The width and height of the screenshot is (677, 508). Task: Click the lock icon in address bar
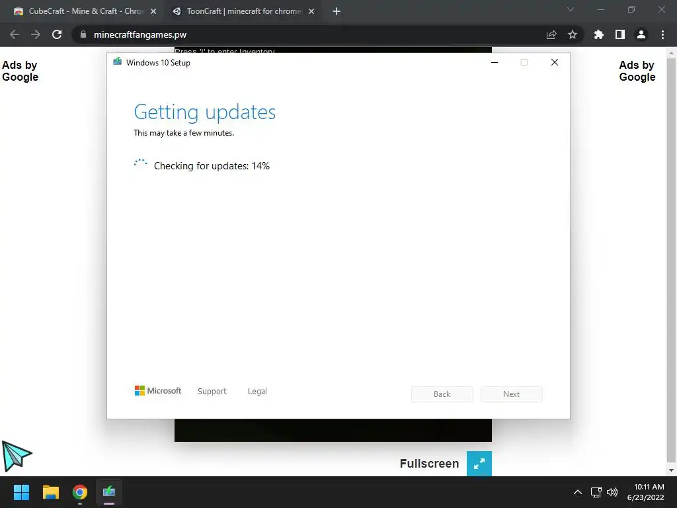(x=83, y=34)
